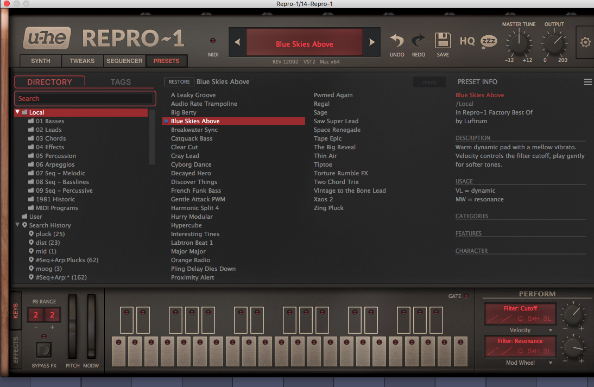594x387 pixels.
Task: Click the MODW modulation wheel
Action: pos(91,326)
